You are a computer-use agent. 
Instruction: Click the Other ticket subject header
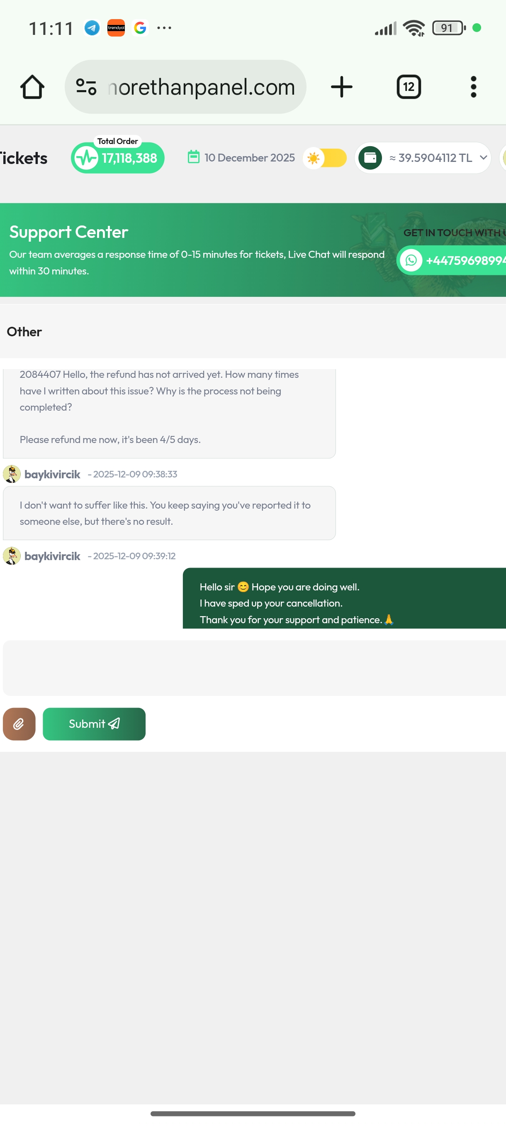pos(24,332)
